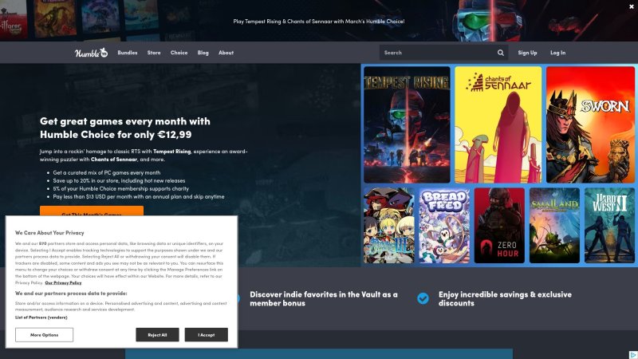
Task: Open Our Privacy Policy link
Action: 63,282
